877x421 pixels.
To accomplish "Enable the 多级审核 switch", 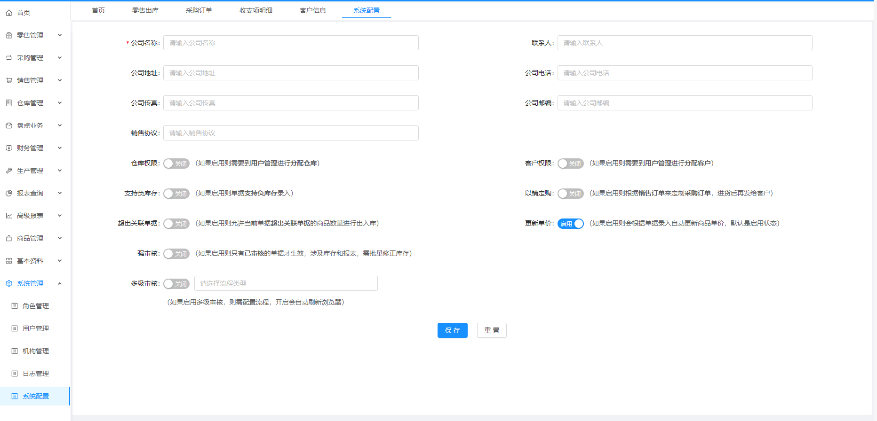I will (176, 284).
